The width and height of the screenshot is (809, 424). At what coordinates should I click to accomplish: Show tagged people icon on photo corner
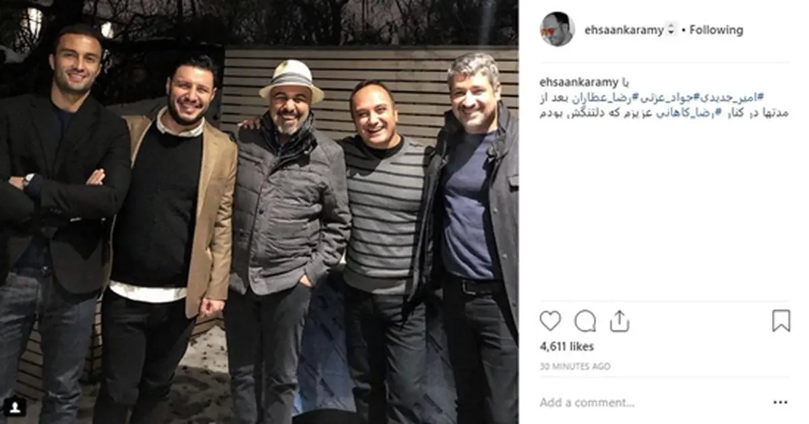(15, 406)
